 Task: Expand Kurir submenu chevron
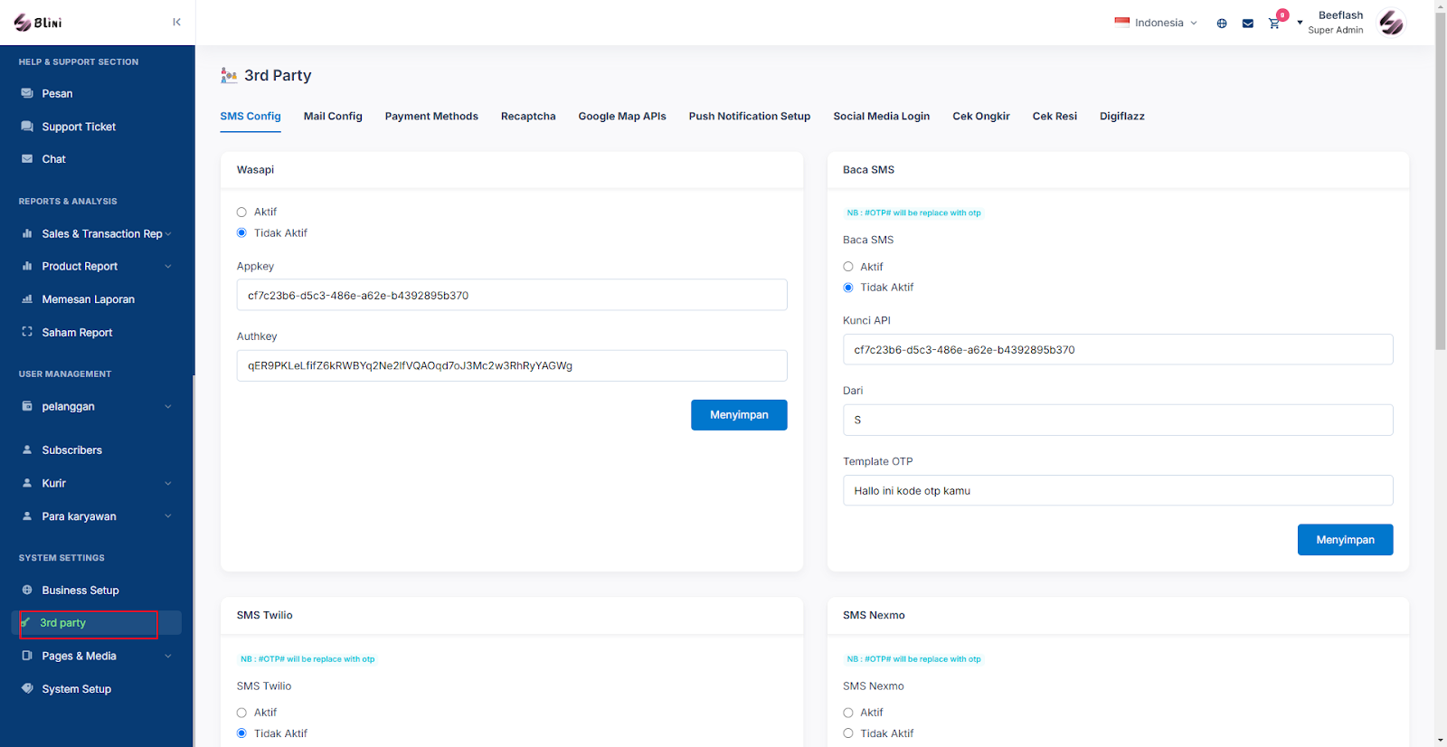pyautogui.click(x=168, y=483)
